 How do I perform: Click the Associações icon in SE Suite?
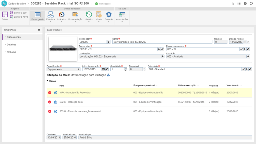click(x=122, y=15)
